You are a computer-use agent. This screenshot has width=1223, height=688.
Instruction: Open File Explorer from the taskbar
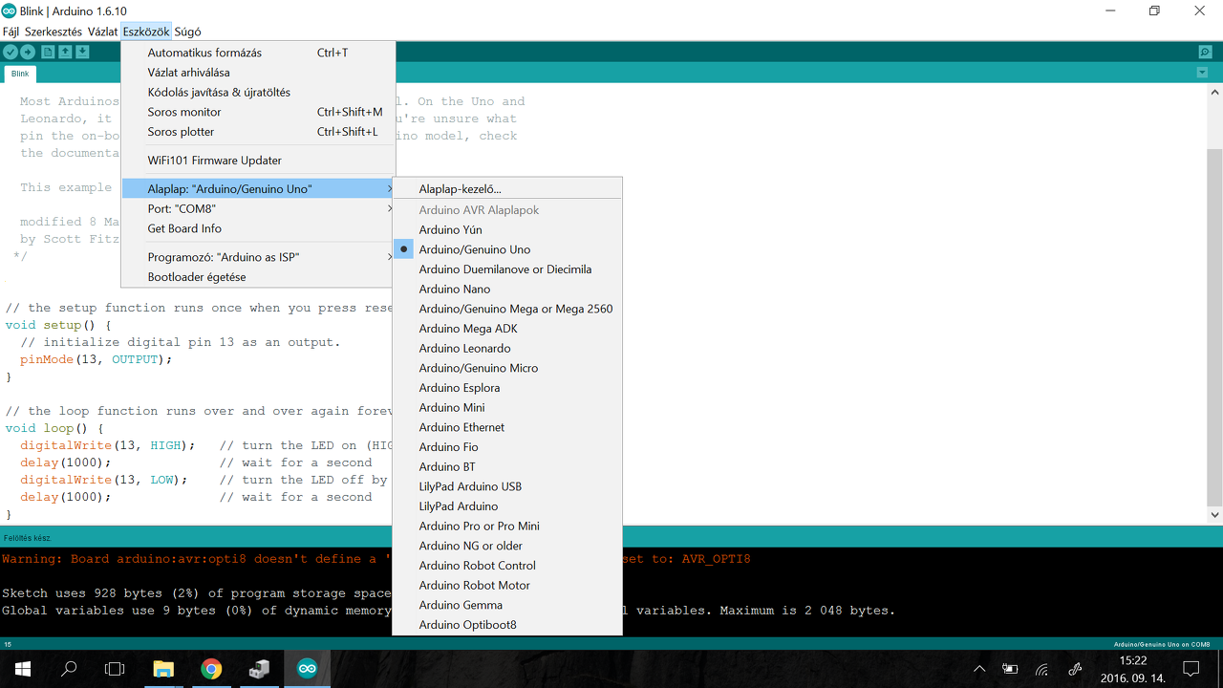pos(164,669)
